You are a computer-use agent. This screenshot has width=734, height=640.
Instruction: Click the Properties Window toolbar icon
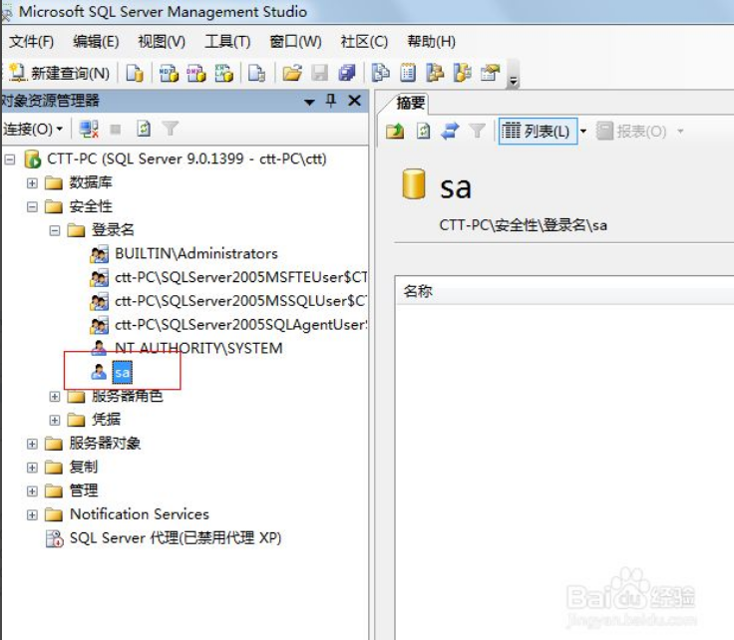[490, 73]
